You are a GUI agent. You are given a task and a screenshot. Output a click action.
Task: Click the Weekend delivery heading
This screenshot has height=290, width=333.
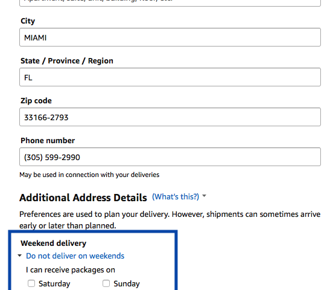point(54,243)
